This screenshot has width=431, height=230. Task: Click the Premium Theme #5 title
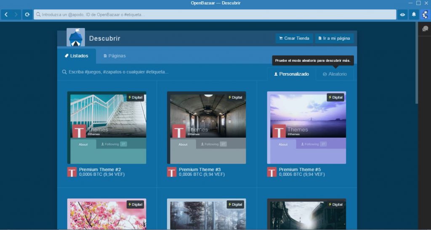(300, 170)
